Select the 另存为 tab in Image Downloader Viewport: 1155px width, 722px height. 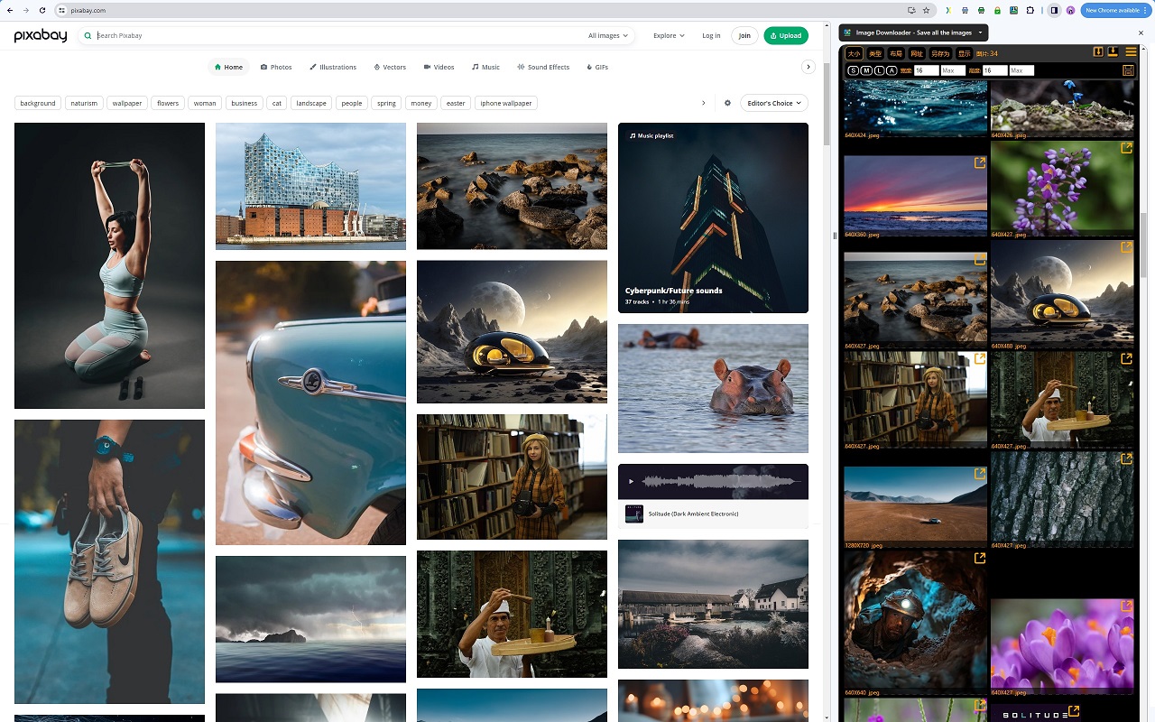coord(940,53)
